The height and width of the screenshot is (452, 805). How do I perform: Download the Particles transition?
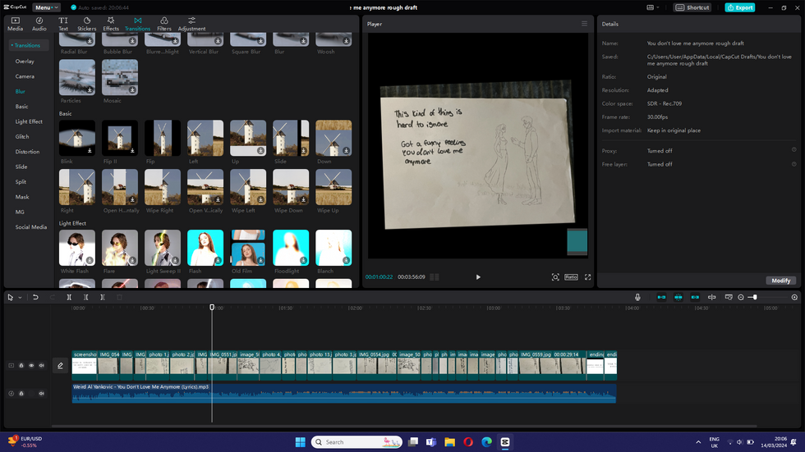click(90, 90)
